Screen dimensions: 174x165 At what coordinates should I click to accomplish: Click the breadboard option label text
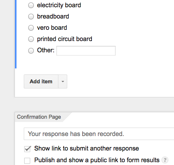pyautogui.click(x=53, y=16)
